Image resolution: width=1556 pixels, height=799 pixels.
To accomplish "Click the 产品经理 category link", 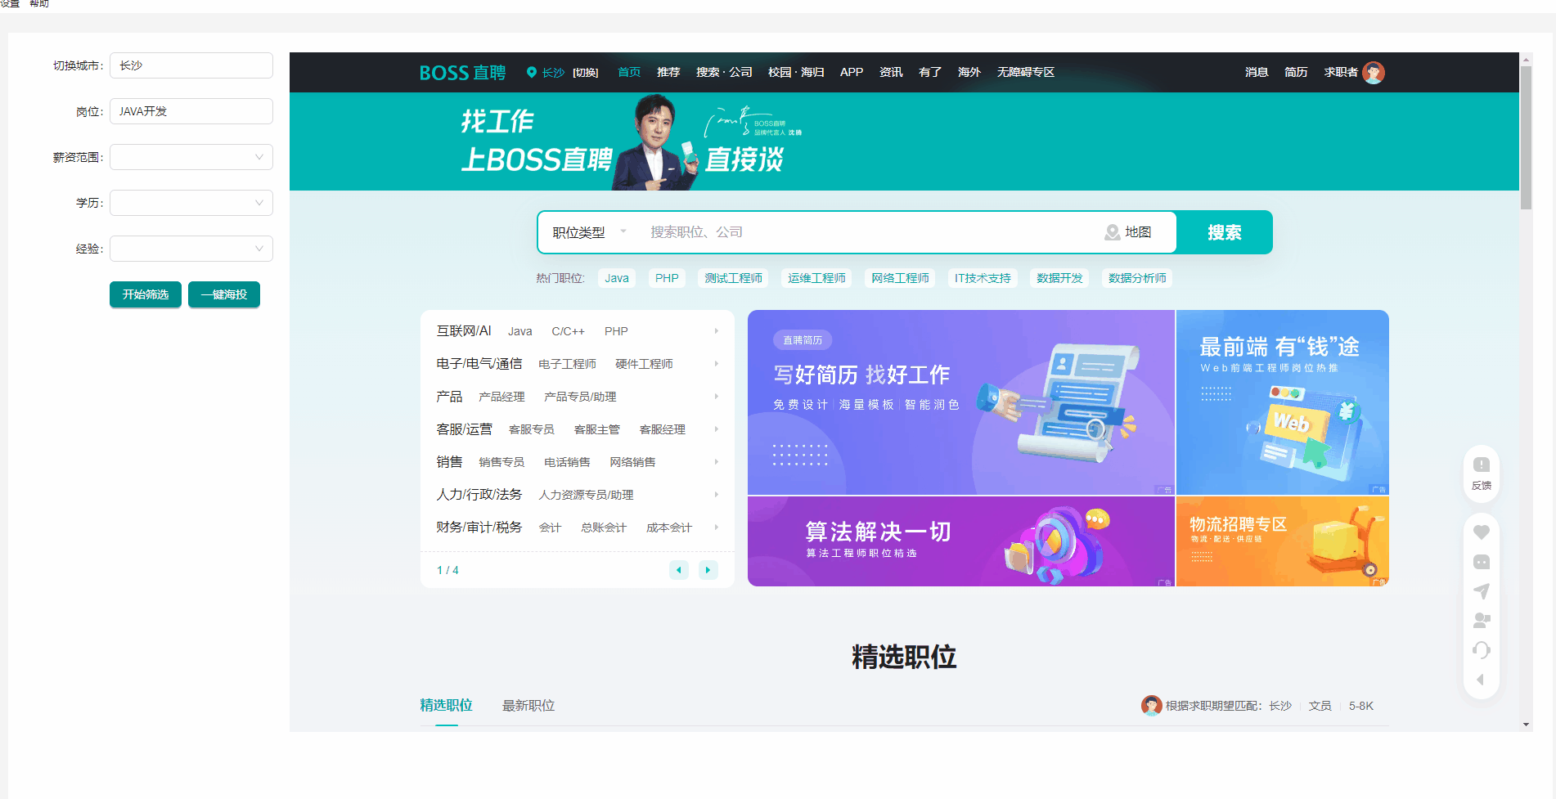I will pos(501,397).
